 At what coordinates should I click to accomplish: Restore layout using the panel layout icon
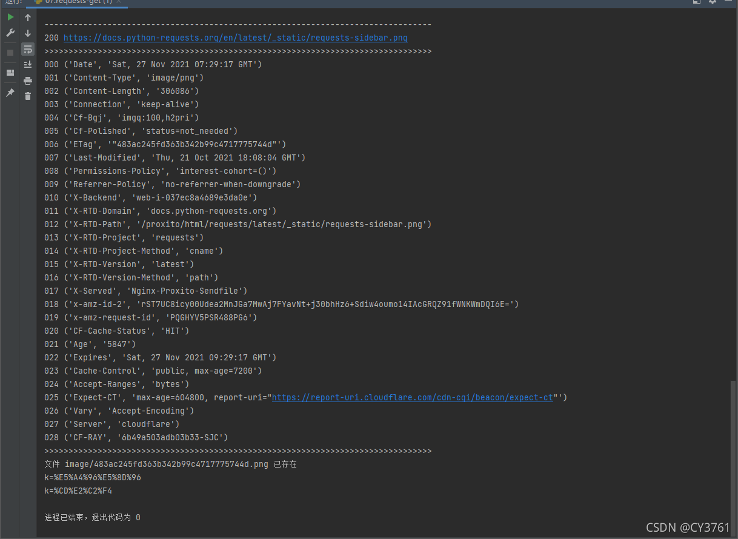point(10,73)
